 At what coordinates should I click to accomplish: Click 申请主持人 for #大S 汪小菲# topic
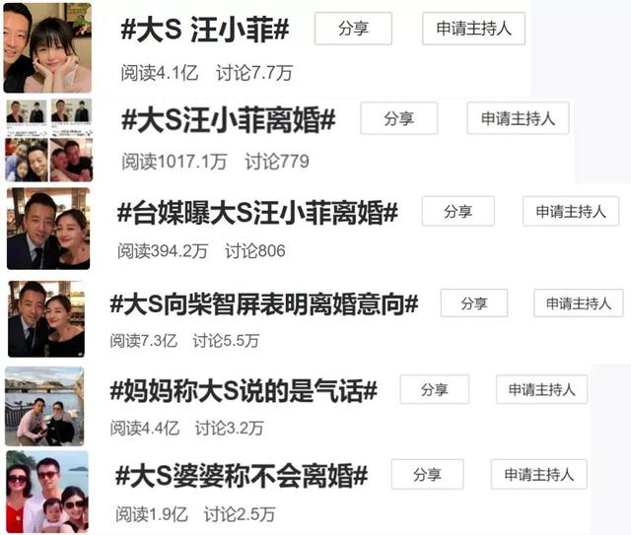[x=473, y=29]
